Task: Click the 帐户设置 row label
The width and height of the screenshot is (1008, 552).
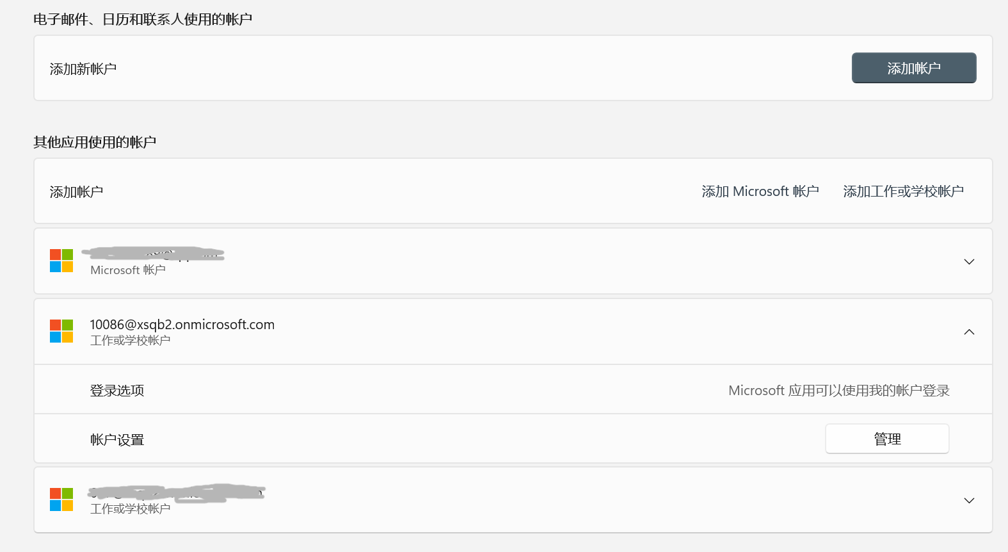Action: point(117,440)
